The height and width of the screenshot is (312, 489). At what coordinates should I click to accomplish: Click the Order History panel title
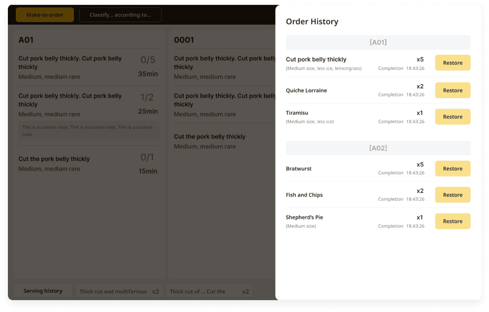point(312,22)
